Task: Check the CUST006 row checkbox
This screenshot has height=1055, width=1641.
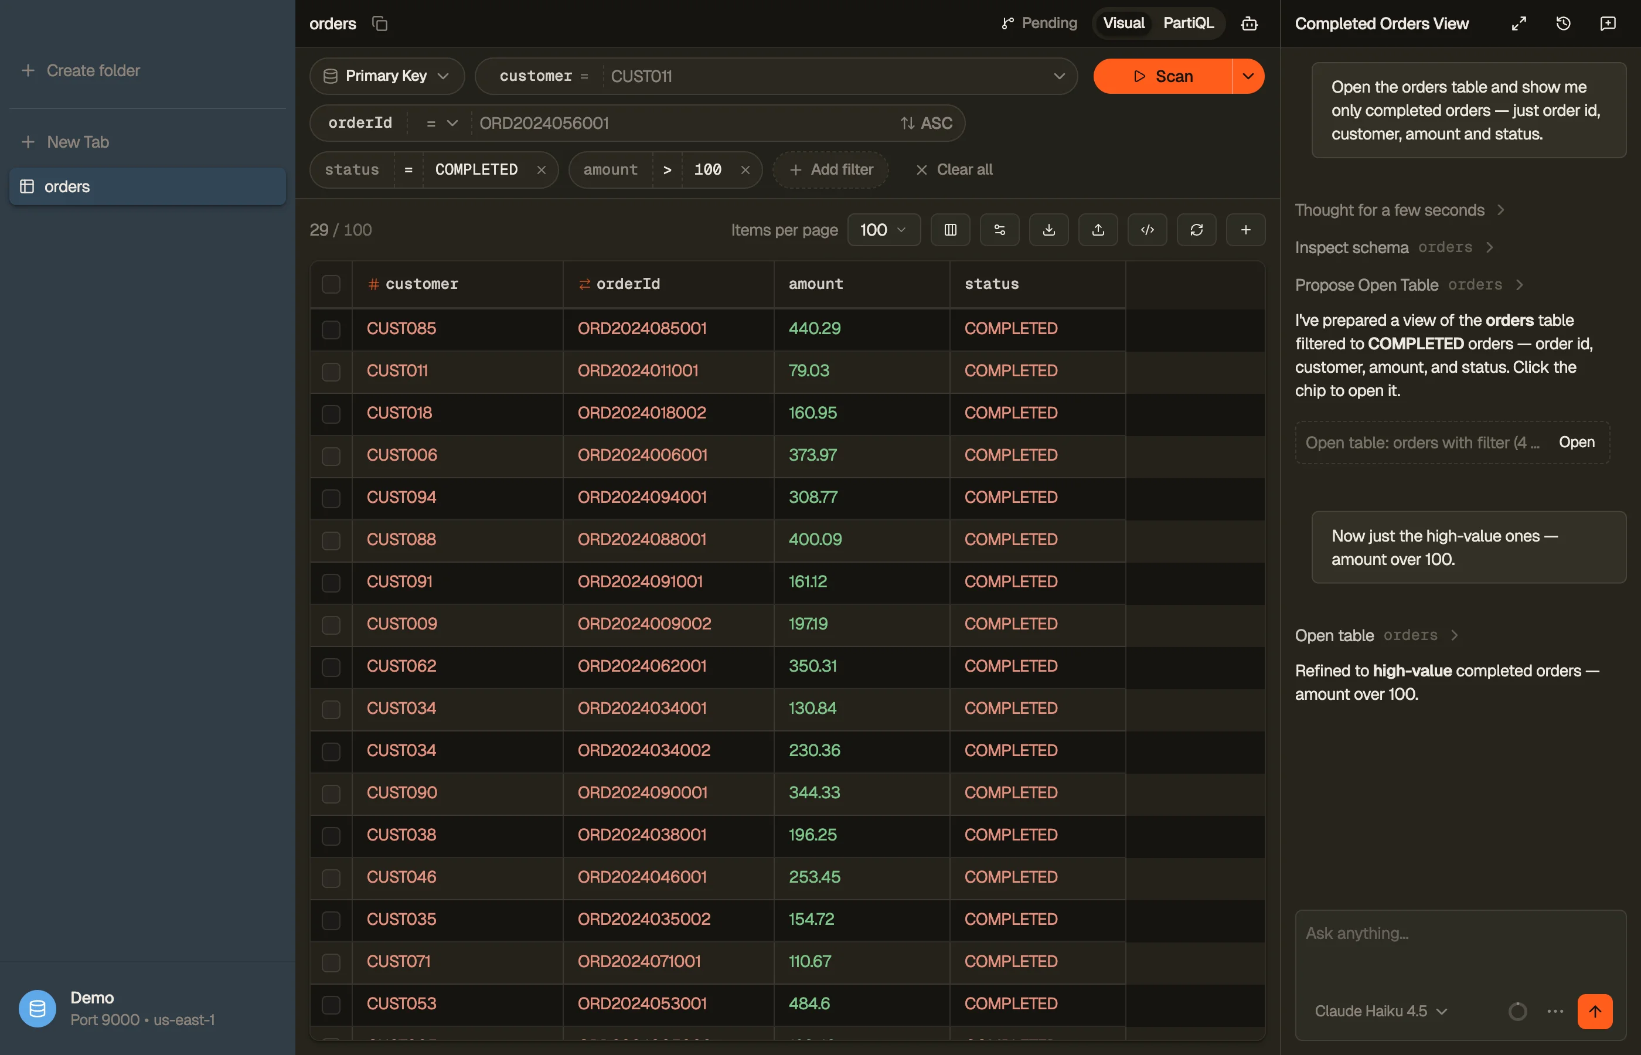Action: pos(331,456)
